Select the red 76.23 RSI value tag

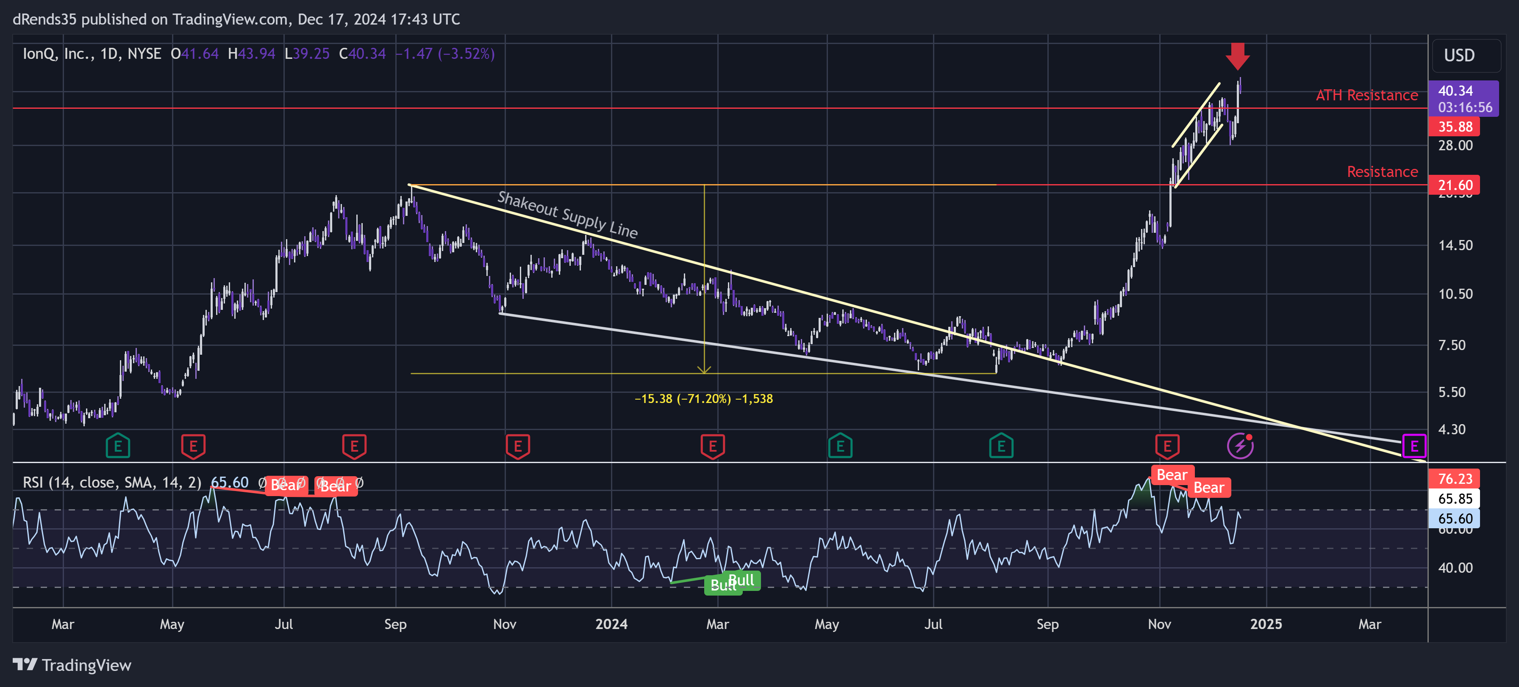(1455, 478)
